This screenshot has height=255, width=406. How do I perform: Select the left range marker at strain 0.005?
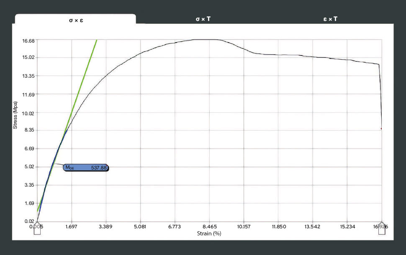(x=37, y=228)
